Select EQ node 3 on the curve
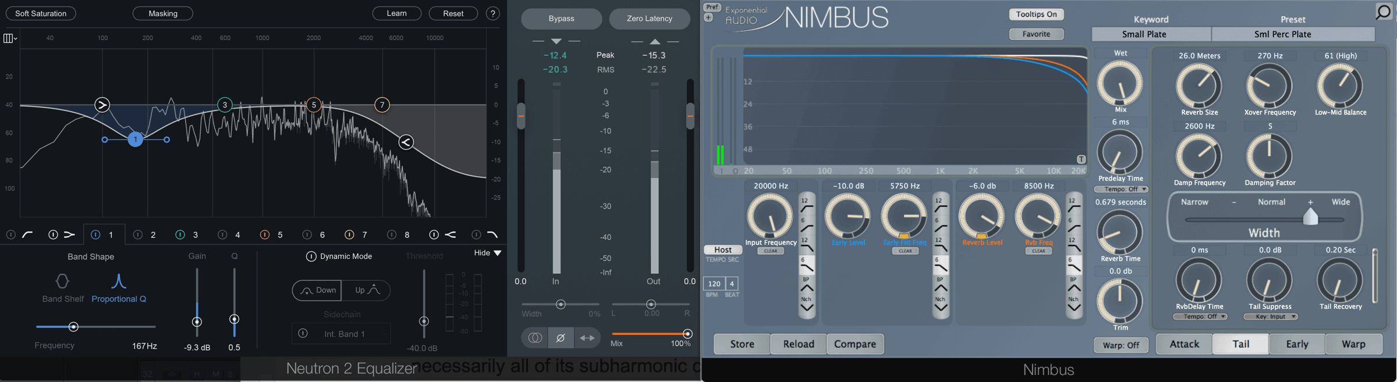Viewport: 1397px width, 382px height. click(225, 105)
